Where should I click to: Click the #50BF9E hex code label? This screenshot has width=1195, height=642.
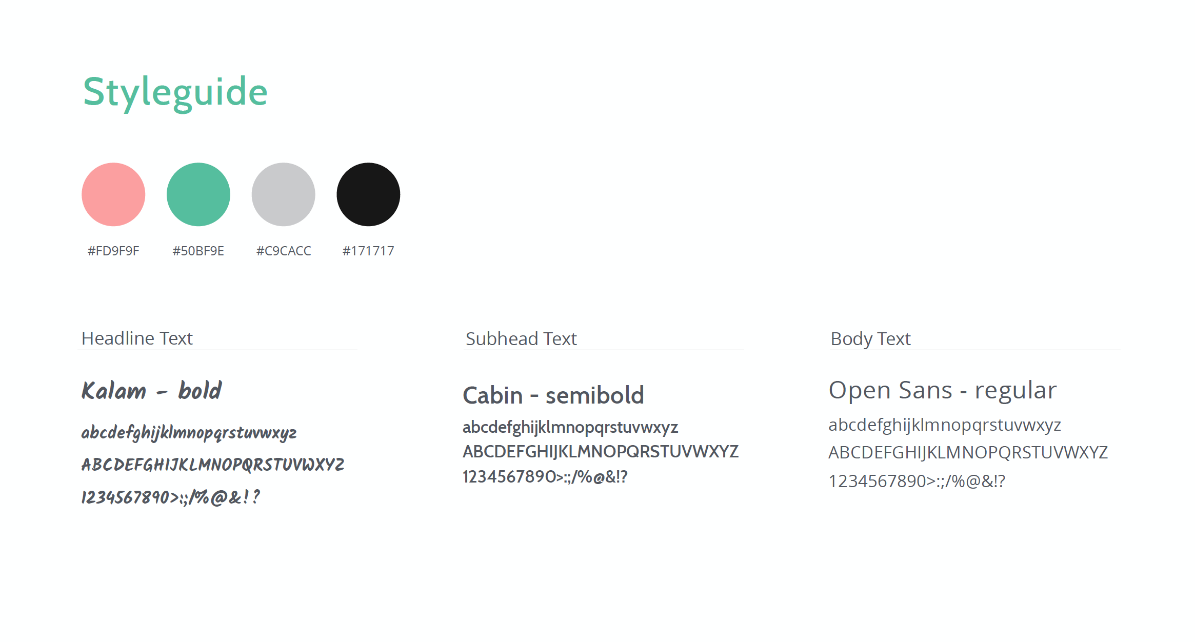(198, 251)
